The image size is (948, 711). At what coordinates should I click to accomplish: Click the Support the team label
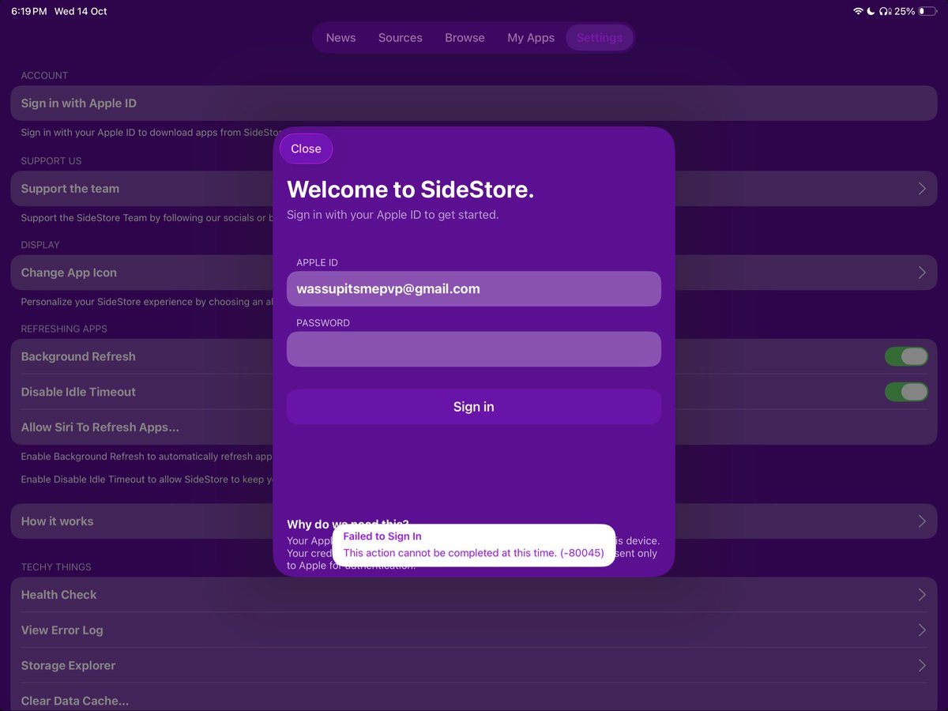tap(70, 189)
